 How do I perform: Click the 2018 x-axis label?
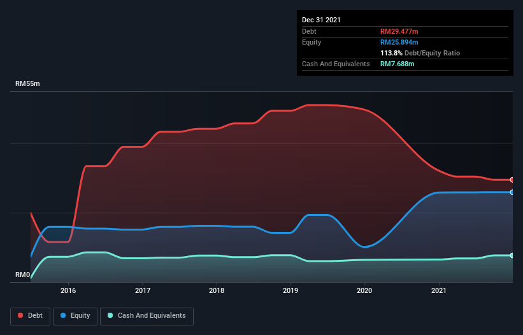[217, 290]
